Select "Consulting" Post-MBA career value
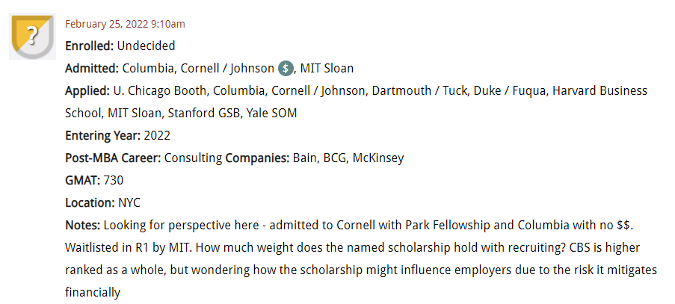 tap(193, 158)
